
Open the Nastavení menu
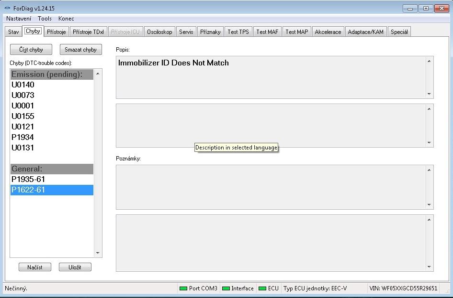[x=19, y=19]
